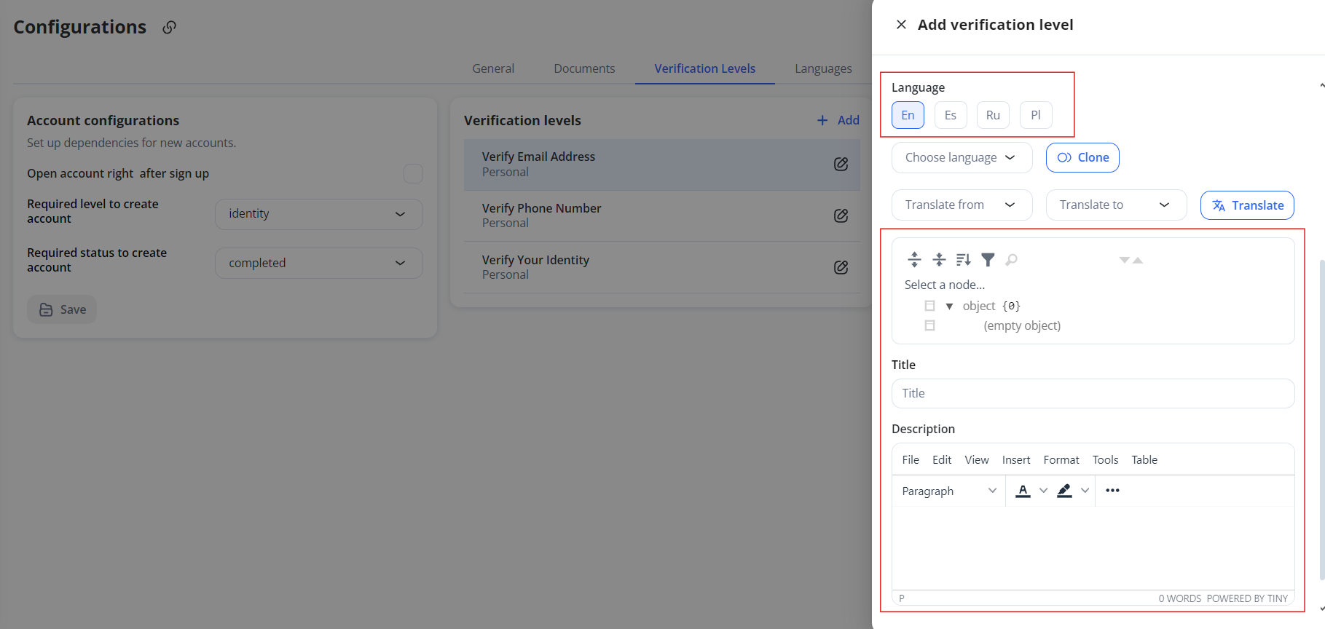Screen dimensions: 1325x629
Task: Open Required level dropdown showing identity
Action: 319,214
